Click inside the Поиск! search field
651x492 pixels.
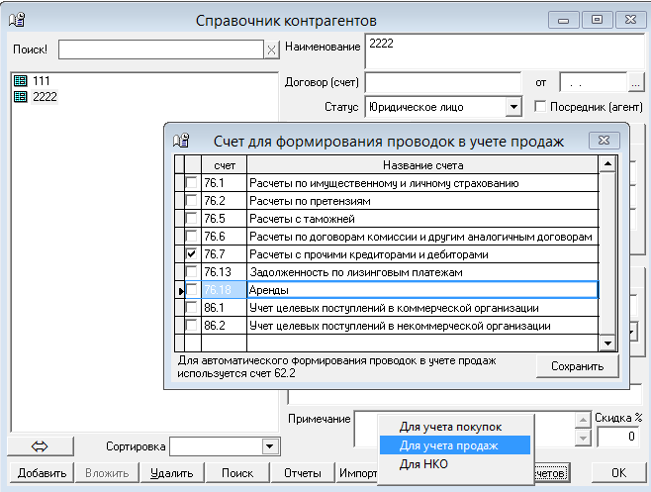pyautogui.click(x=161, y=49)
